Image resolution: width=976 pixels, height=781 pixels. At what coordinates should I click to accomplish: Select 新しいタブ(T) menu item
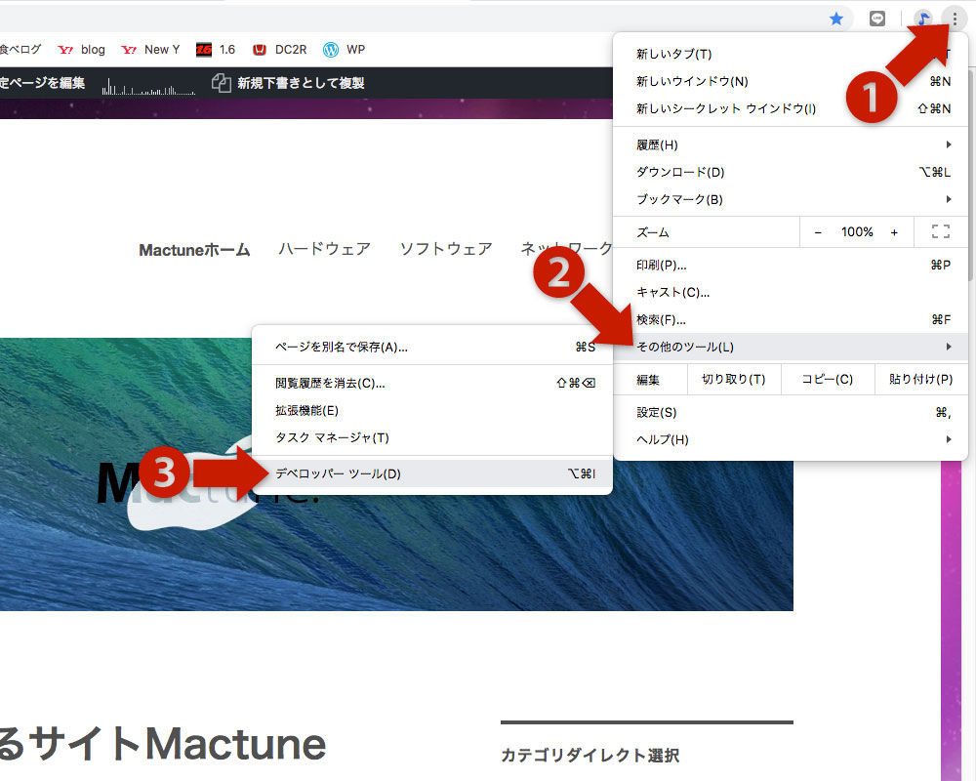click(791, 55)
